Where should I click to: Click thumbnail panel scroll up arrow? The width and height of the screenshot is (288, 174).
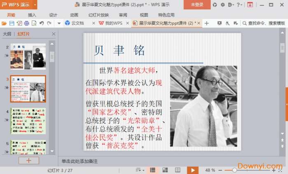(52, 44)
